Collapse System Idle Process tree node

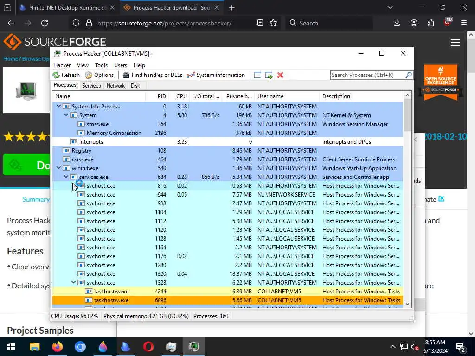(59, 106)
